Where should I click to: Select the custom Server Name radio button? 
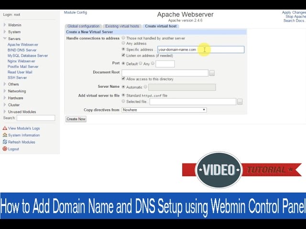click(145, 87)
